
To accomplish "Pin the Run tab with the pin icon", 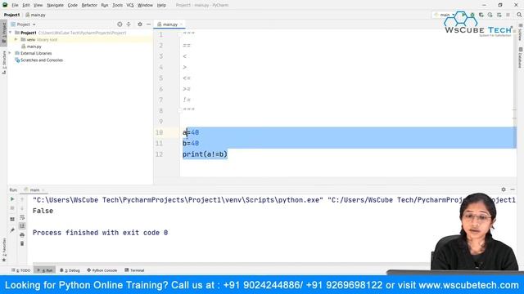I will 12,230.
